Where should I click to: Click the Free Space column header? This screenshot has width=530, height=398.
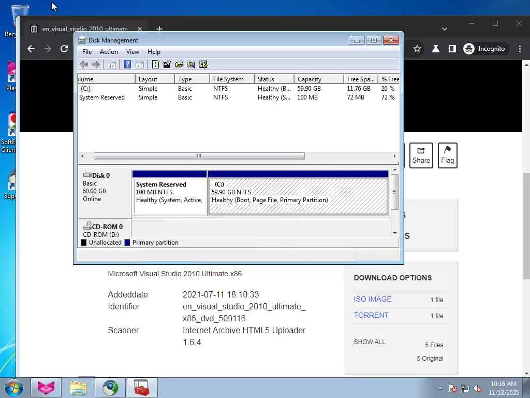pyautogui.click(x=361, y=79)
